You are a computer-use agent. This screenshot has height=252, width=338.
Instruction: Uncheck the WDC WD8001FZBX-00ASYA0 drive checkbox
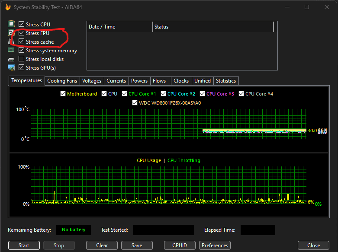coord(135,103)
